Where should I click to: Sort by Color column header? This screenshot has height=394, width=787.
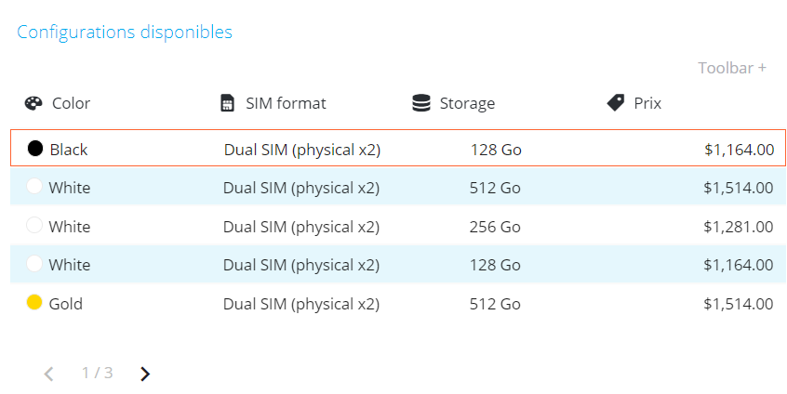click(x=71, y=103)
